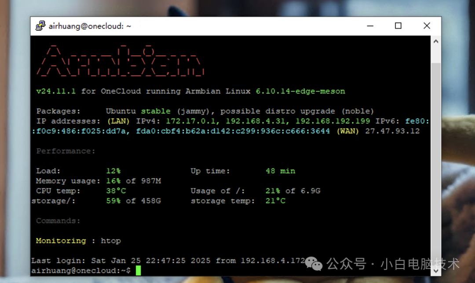Click the green cursor at the prompt

tap(138, 271)
